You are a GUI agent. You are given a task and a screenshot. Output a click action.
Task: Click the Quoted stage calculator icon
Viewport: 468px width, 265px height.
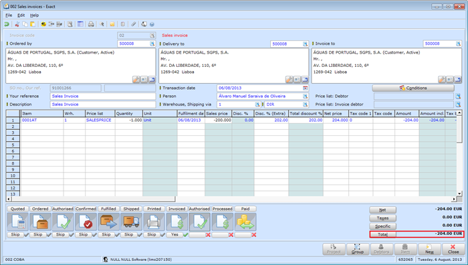[17, 222]
